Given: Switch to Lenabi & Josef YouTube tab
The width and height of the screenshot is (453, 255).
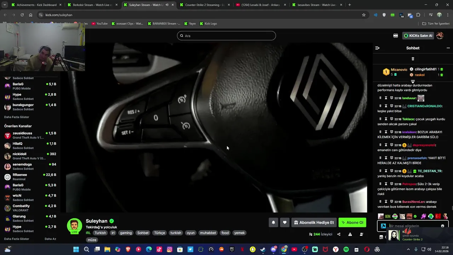Looking at the screenshot, I should [261, 5].
